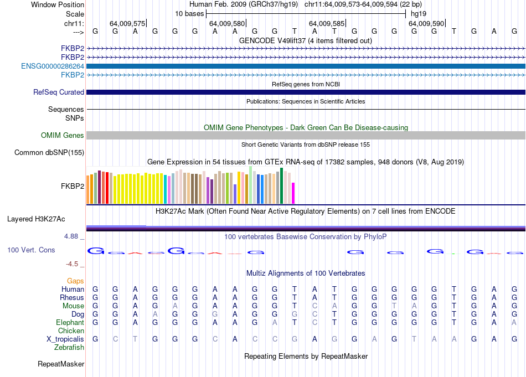The height and width of the screenshot is (377, 526).
Task: Click the 'RefSeq genes from NCBI' title
Action: tap(306, 84)
